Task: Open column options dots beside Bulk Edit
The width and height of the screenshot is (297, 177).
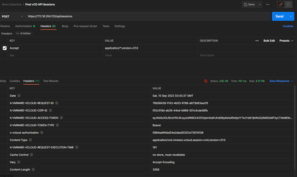Action: (x=257, y=41)
